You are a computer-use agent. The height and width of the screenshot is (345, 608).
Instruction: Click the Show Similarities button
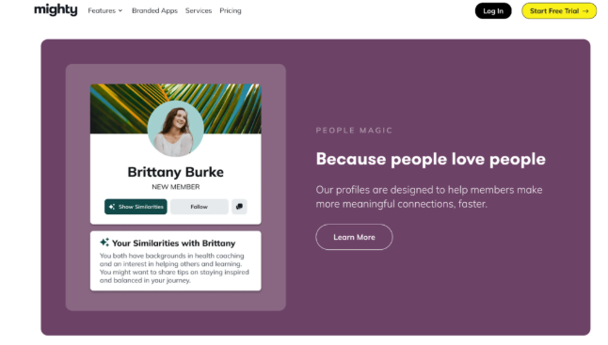136,207
